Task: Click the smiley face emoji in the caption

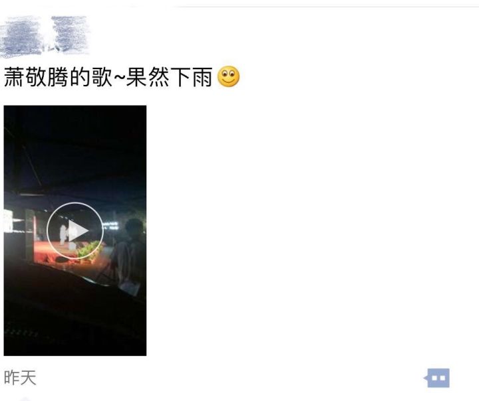Action: pyautogui.click(x=228, y=76)
